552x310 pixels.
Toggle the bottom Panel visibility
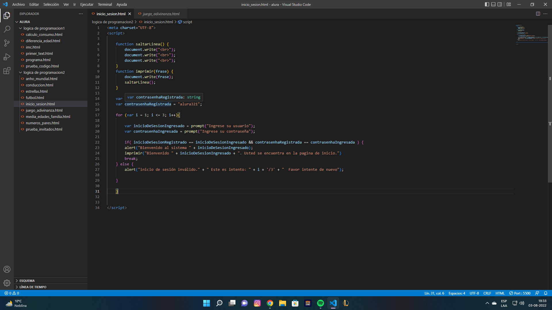493,4
